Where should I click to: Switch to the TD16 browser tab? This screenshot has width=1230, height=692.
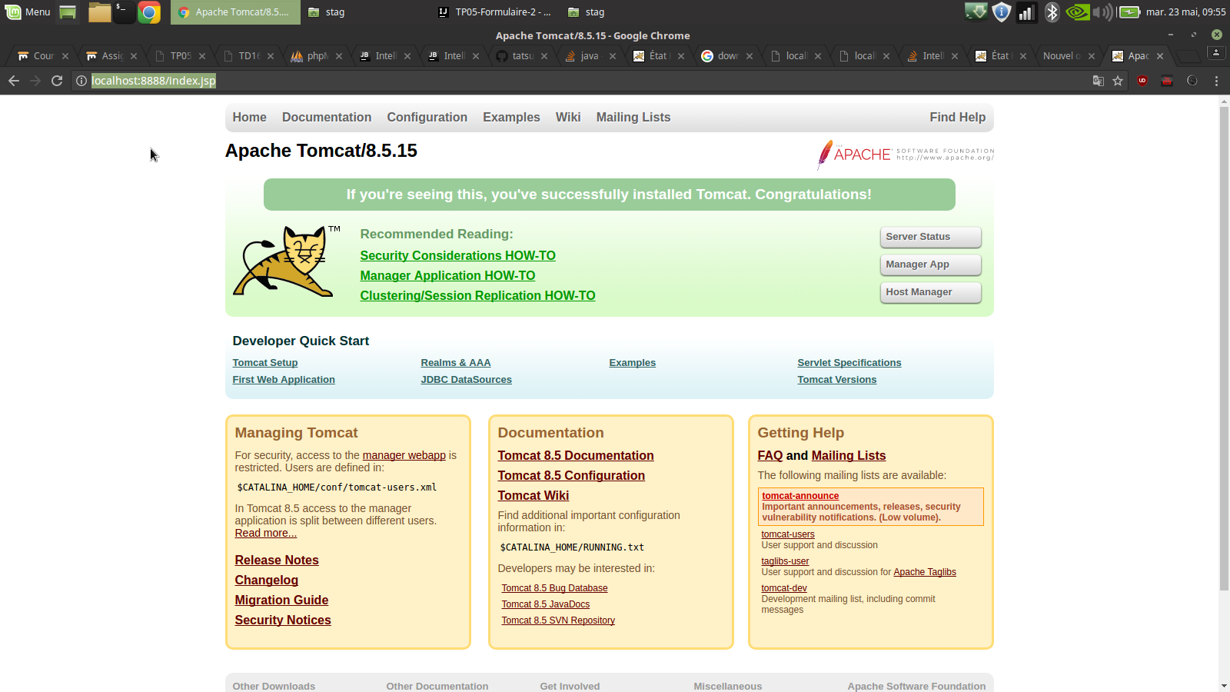pos(248,56)
